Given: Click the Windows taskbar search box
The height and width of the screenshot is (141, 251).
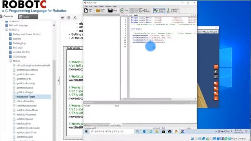Looking at the screenshot, I should 111,132.
